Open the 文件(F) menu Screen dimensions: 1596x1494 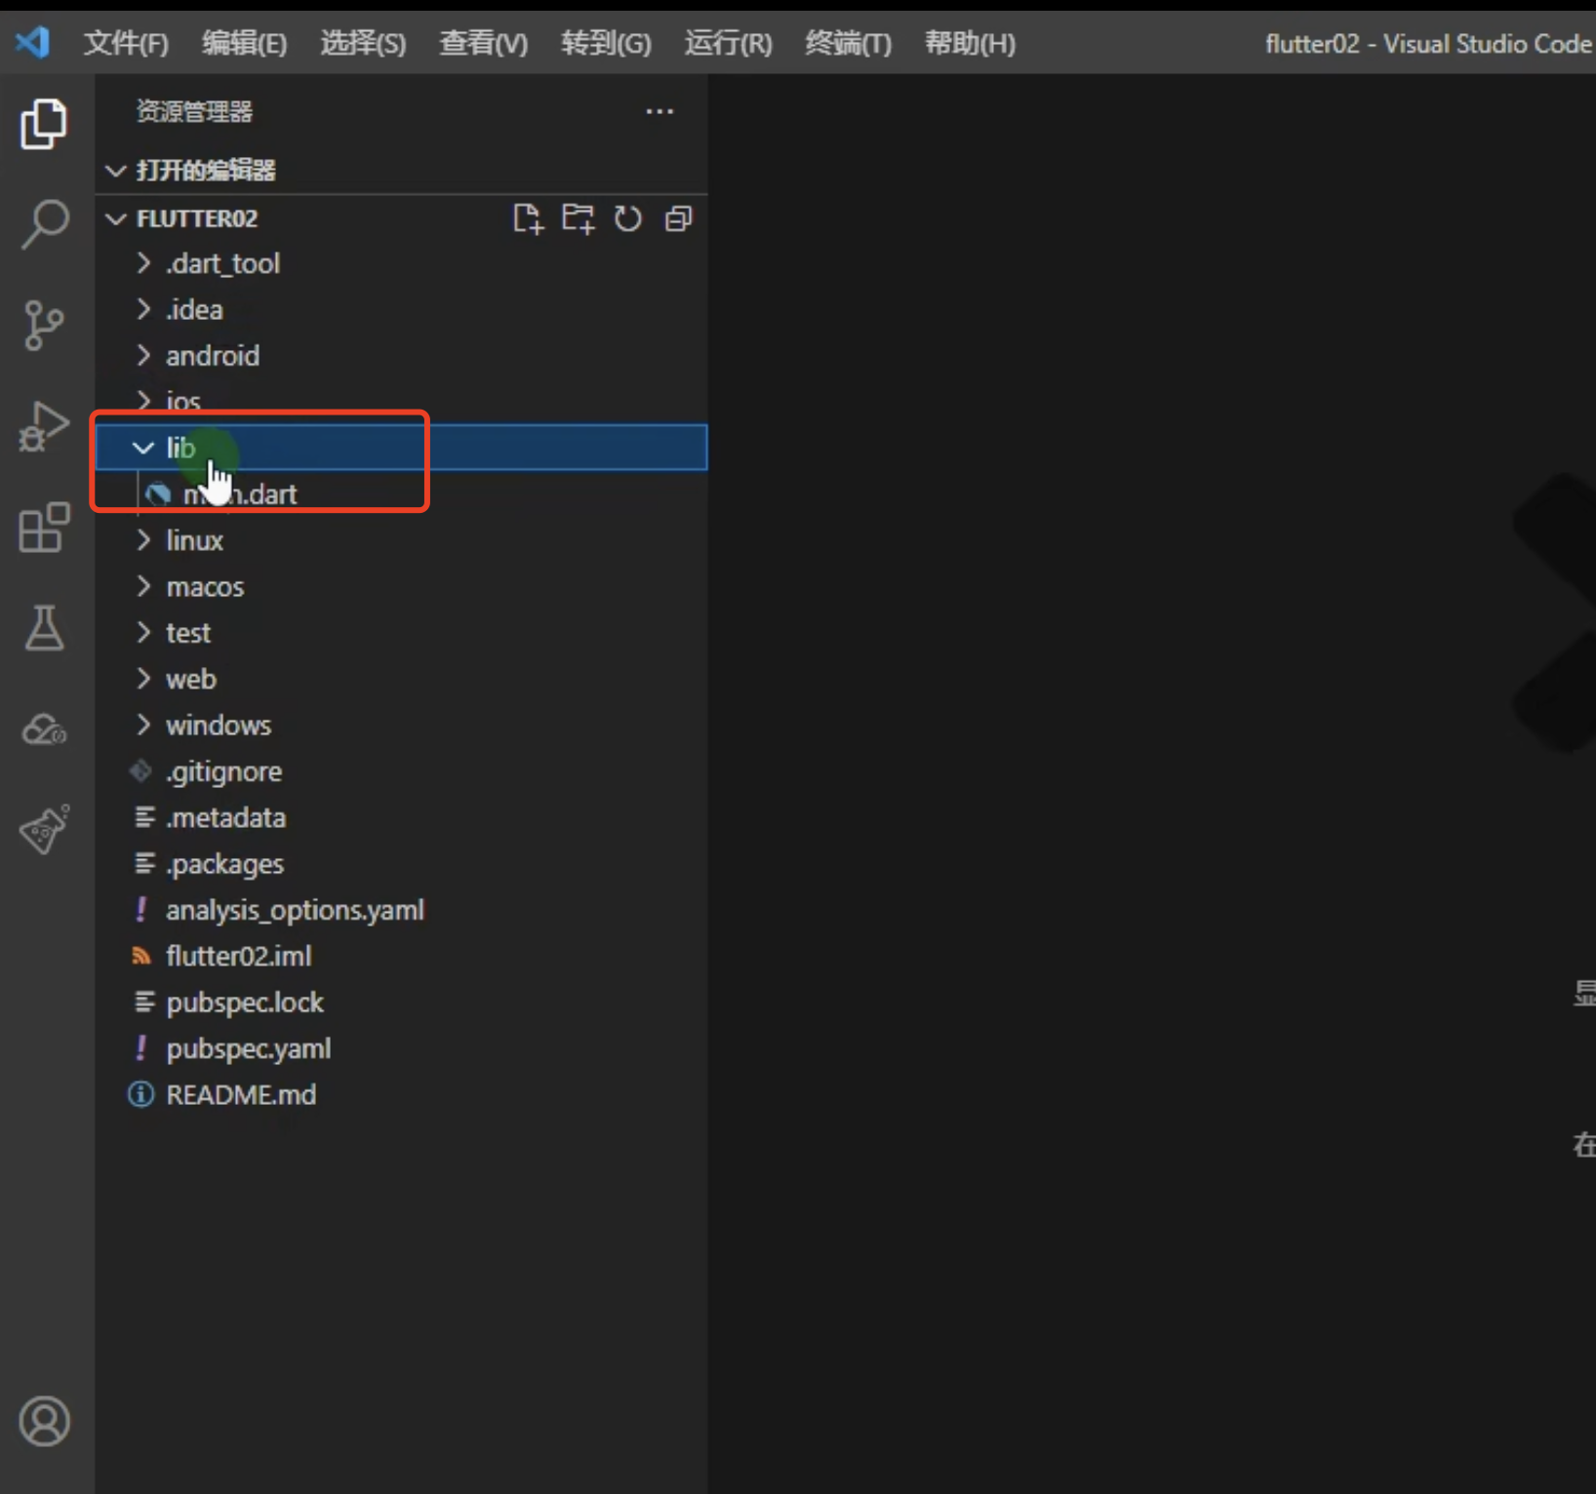(x=126, y=43)
